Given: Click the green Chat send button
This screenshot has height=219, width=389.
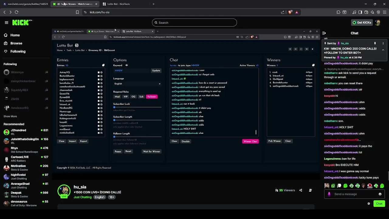Looking at the screenshot, I should pyautogui.click(x=379, y=203).
